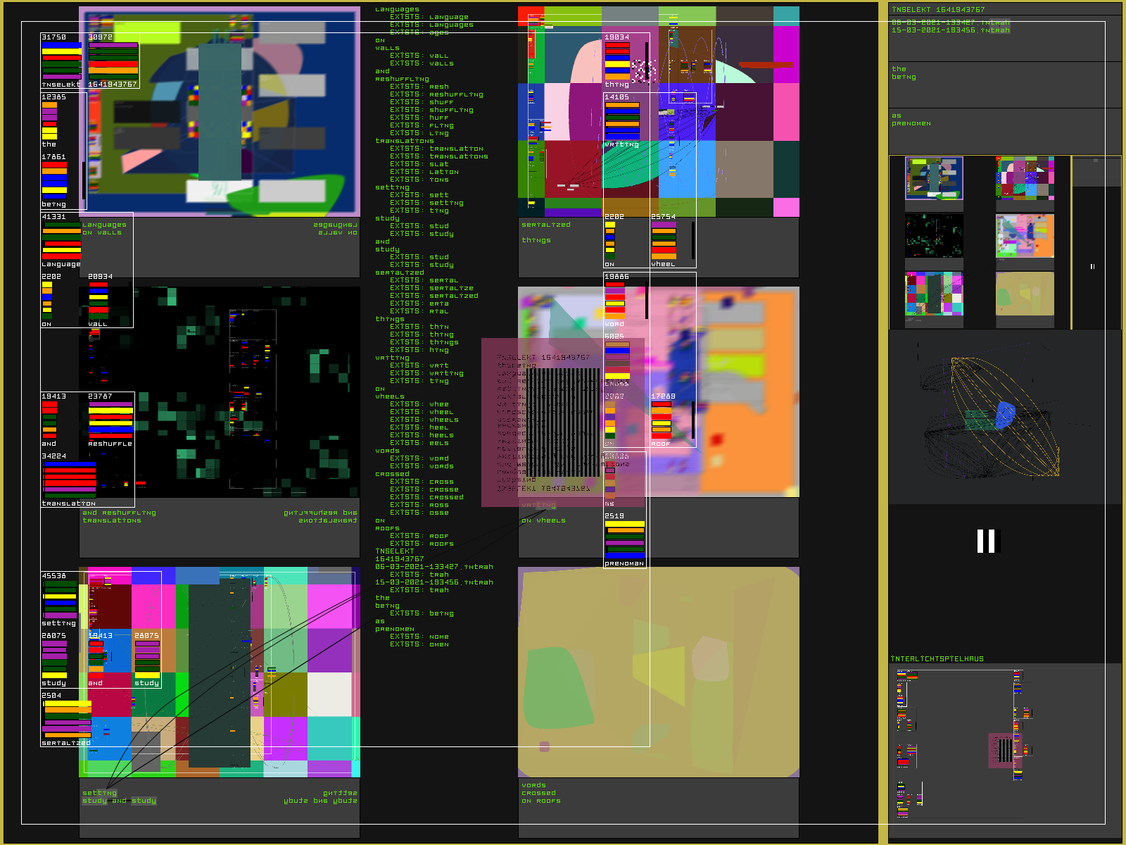Click the INSELEKT 1641943767 header in right panel
1126x845 pixels.
coord(938,10)
